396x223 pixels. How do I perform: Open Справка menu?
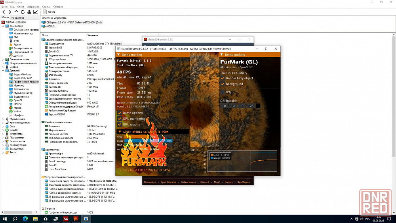(x=58, y=7)
